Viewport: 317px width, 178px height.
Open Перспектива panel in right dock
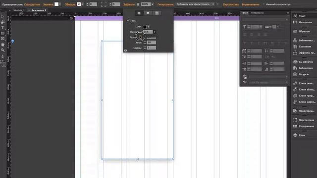click(304, 120)
